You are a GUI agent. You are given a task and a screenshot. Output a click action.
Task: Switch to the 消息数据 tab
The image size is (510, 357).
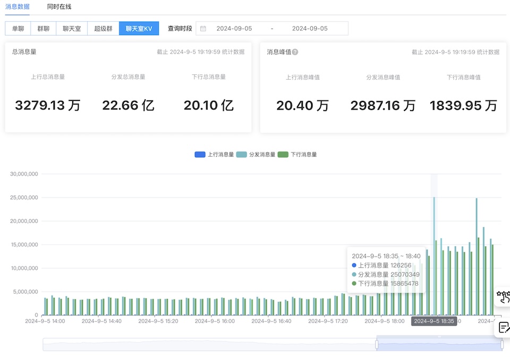[18, 7]
